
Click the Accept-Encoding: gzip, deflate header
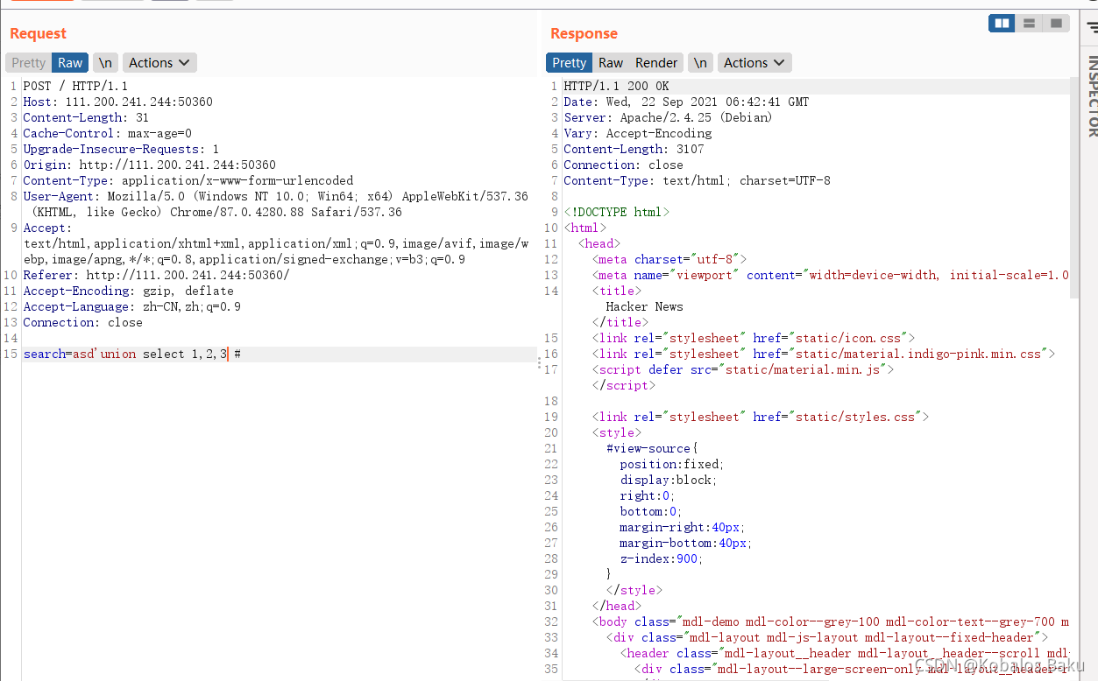coord(129,291)
